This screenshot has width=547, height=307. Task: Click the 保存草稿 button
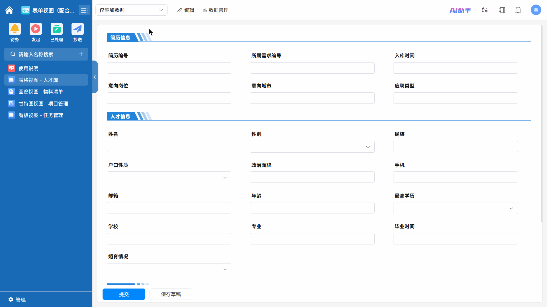pyautogui.click(x=171, y=294)
